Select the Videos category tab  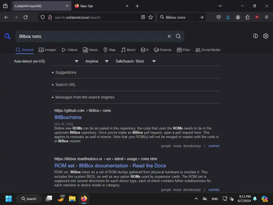point(70,50)
